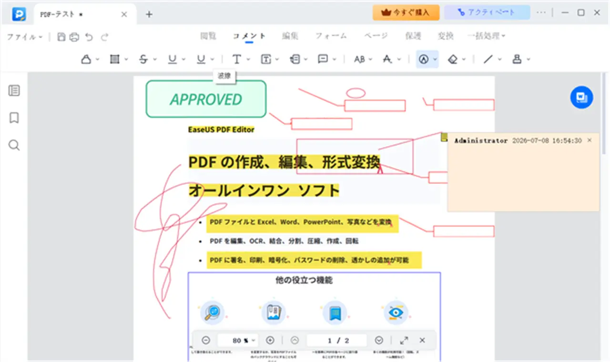The height and width of the screenshot is (362, 610).
Task: Select the sticky note comment tool
Action: (x=323, y=59)
